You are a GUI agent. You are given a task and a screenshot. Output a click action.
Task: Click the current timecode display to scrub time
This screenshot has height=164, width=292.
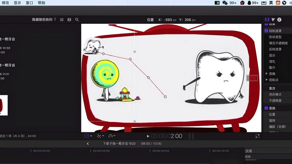click(x=166, y=136)
